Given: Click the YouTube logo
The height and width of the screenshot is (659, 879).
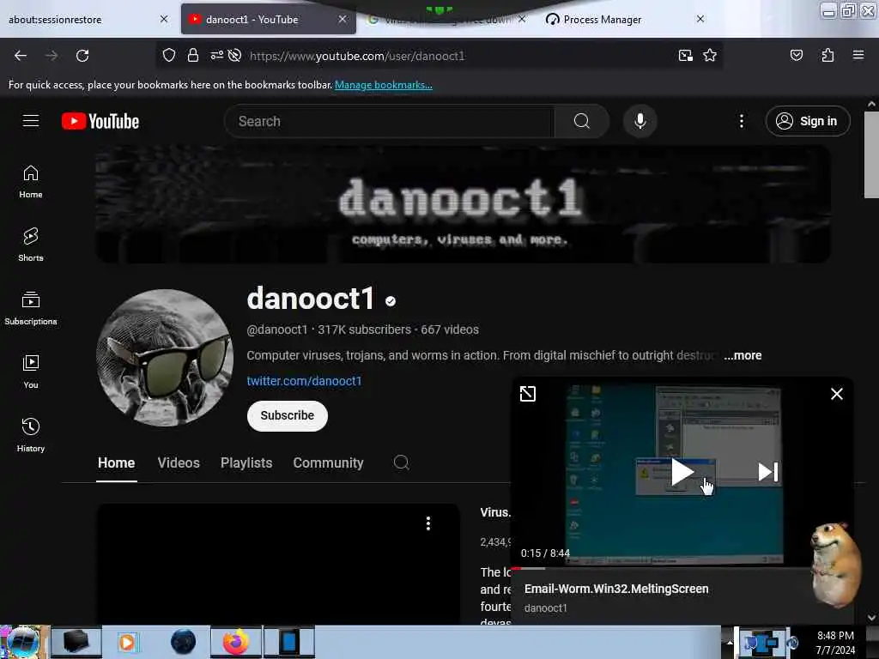Looking at the screenshot, I should (x=100, y=121).
